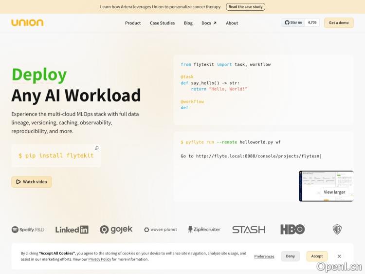Image resolution: width=365 pixels, height=274 pixels.
Task: Click Get a demo button
Action: 339,22
